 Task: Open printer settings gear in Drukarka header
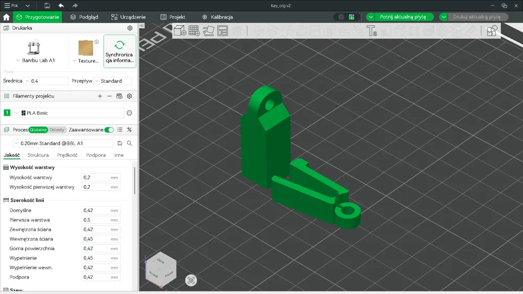130,28
